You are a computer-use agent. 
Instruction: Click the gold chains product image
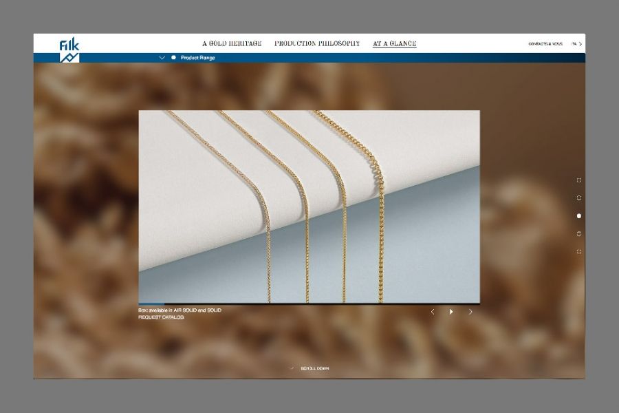[309, 206]
